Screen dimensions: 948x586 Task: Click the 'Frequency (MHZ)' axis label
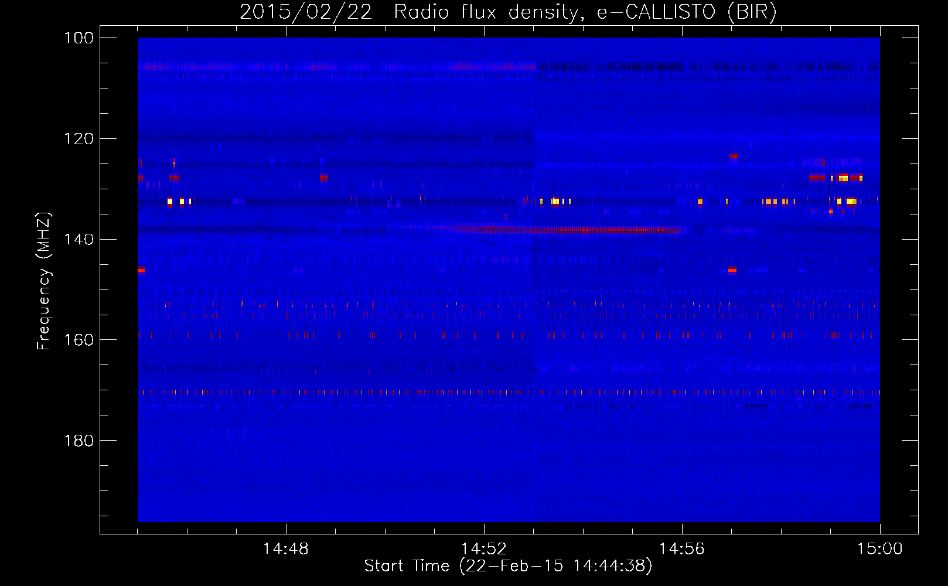(44, 281)
